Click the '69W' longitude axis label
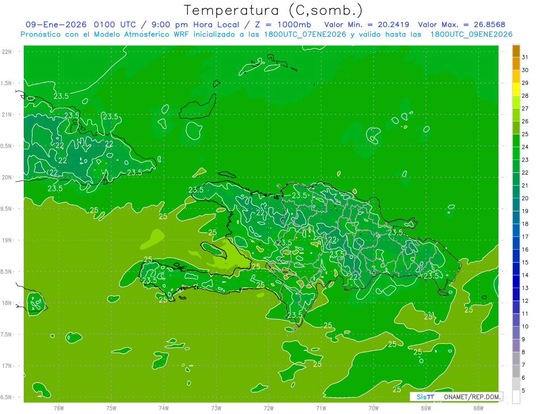 tap(426, 408)
